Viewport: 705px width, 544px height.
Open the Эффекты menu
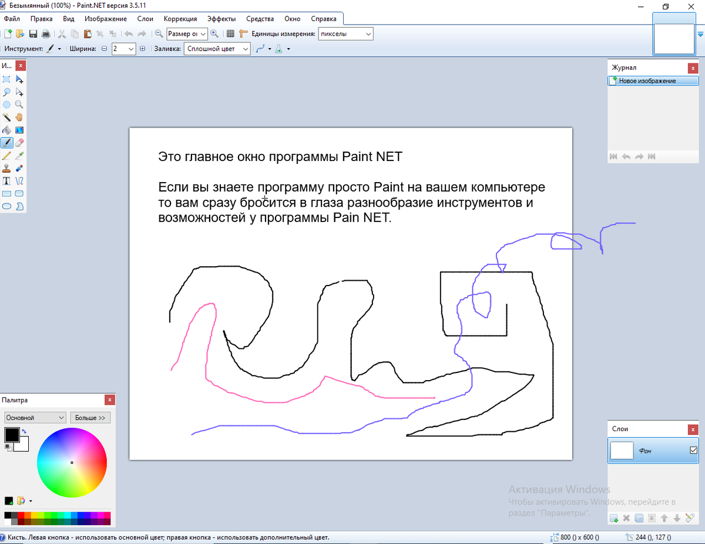(221, 19)
